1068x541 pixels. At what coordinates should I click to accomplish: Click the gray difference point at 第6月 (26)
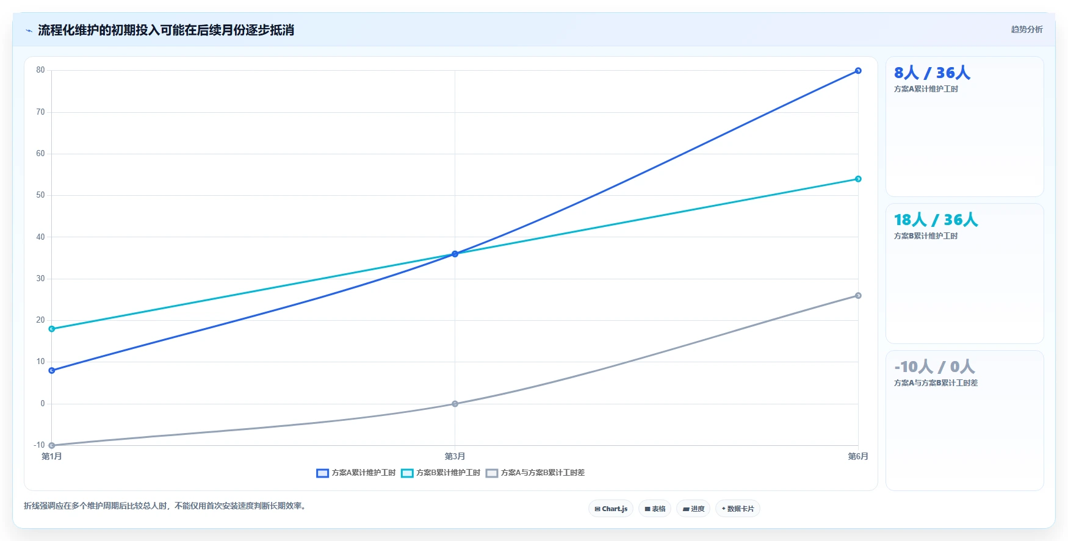(x=858, y=295)
